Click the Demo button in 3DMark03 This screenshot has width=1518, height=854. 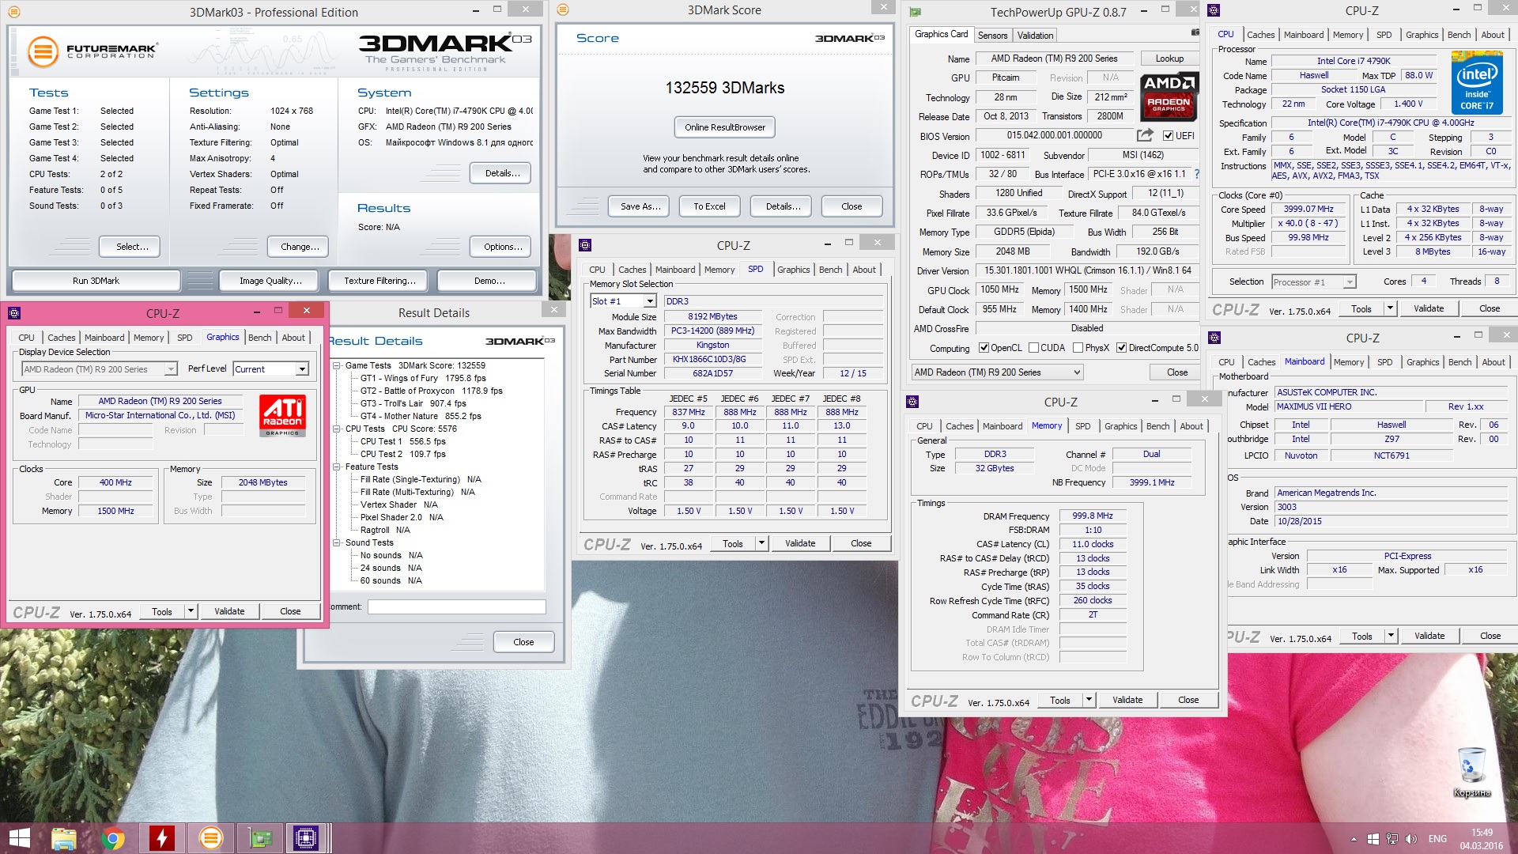(x=487, y=281)
